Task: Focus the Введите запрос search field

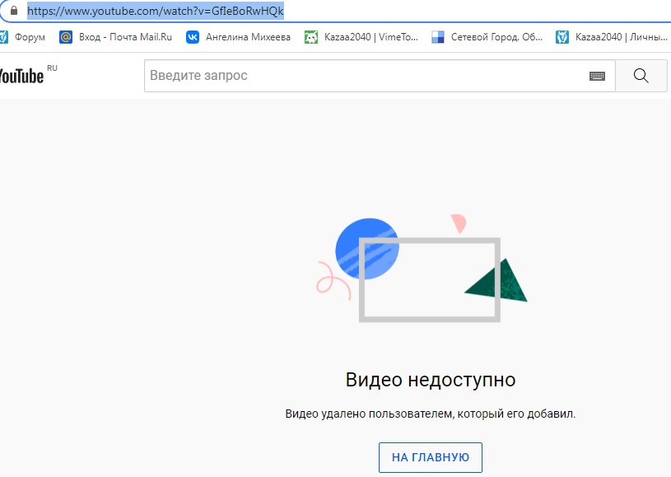Action: (x=362, y=76)
